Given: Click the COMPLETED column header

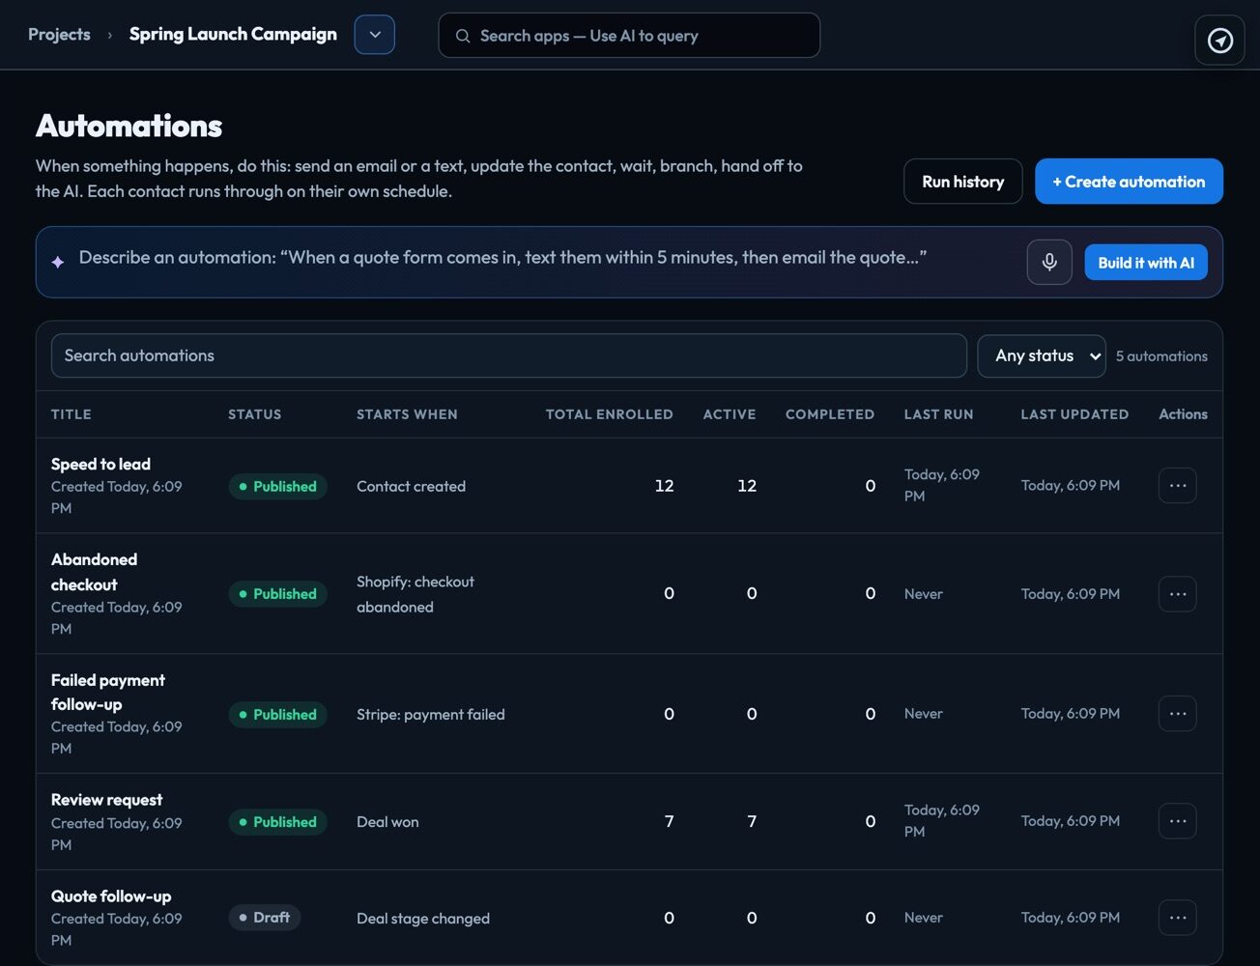Looking at the screenshot, I should 830,414.
